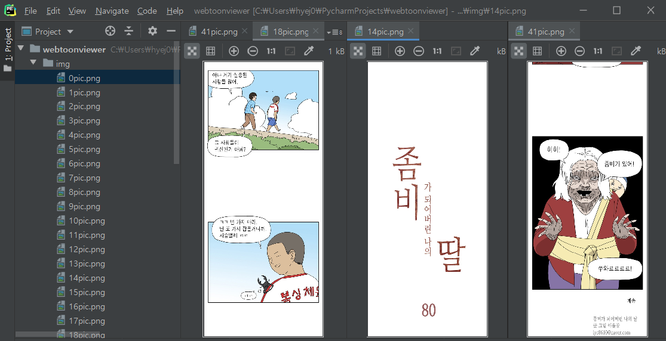Image resolution: width=666 pixels, height=341 pixels.
Task: Click the 14pic.png title image canvas
Action: coord(427,199)
